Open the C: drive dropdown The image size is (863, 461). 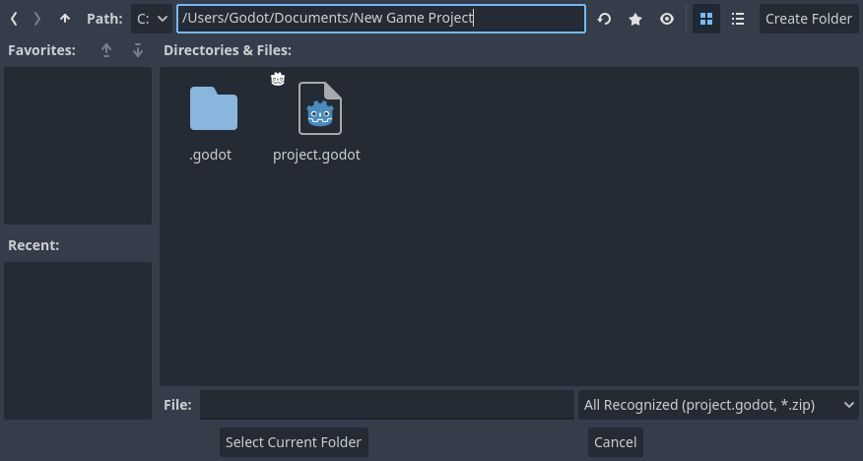point(152,19)
